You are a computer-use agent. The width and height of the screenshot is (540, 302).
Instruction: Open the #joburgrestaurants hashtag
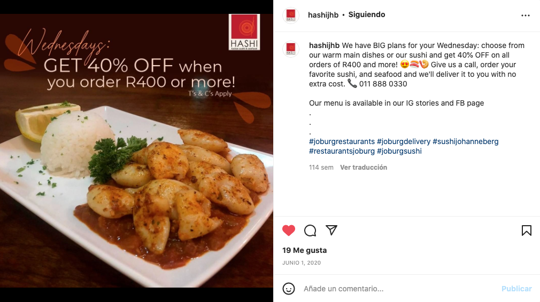342,141
